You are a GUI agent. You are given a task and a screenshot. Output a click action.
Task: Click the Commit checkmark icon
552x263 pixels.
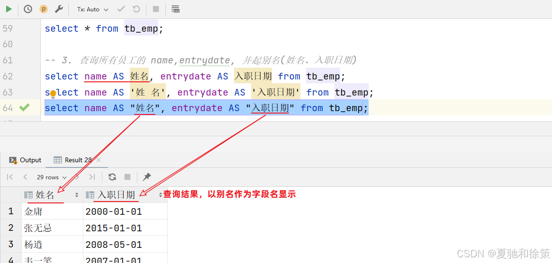coord(121,9)
